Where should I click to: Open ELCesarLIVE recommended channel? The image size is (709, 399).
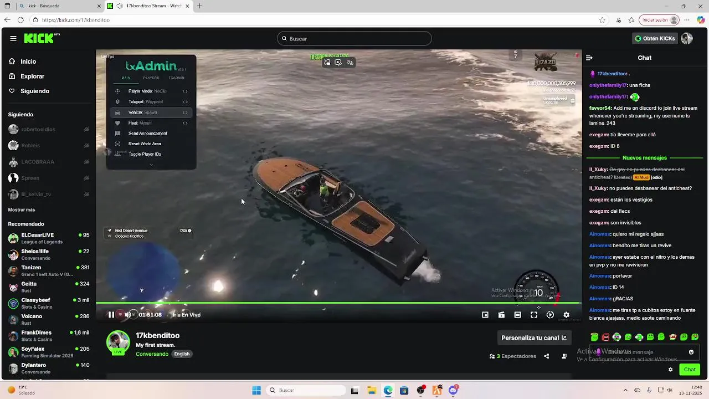49,238
